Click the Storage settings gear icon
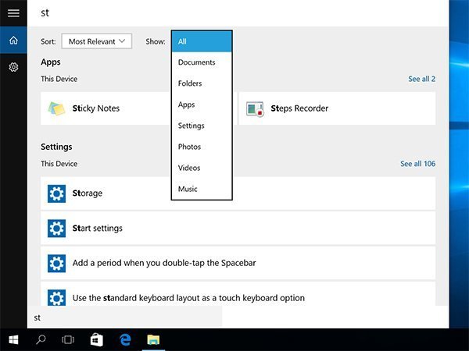Image resolution: width=469 pixels, height=351 pixels. pos(56,193)
